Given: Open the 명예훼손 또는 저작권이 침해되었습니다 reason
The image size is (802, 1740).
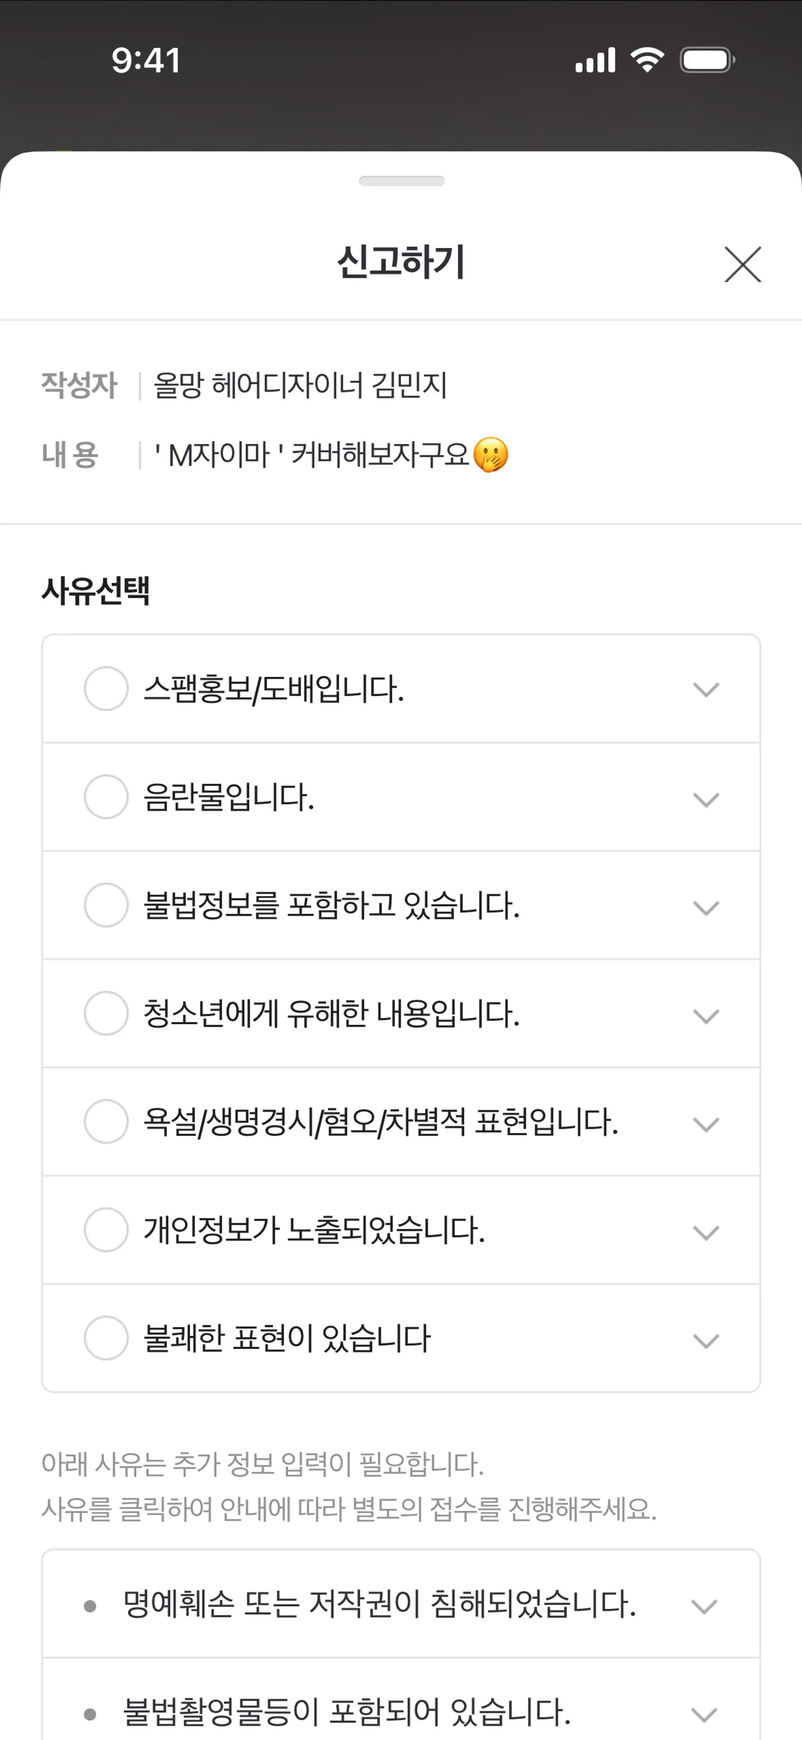Looking at the screenshot, I should [379, 1604].
